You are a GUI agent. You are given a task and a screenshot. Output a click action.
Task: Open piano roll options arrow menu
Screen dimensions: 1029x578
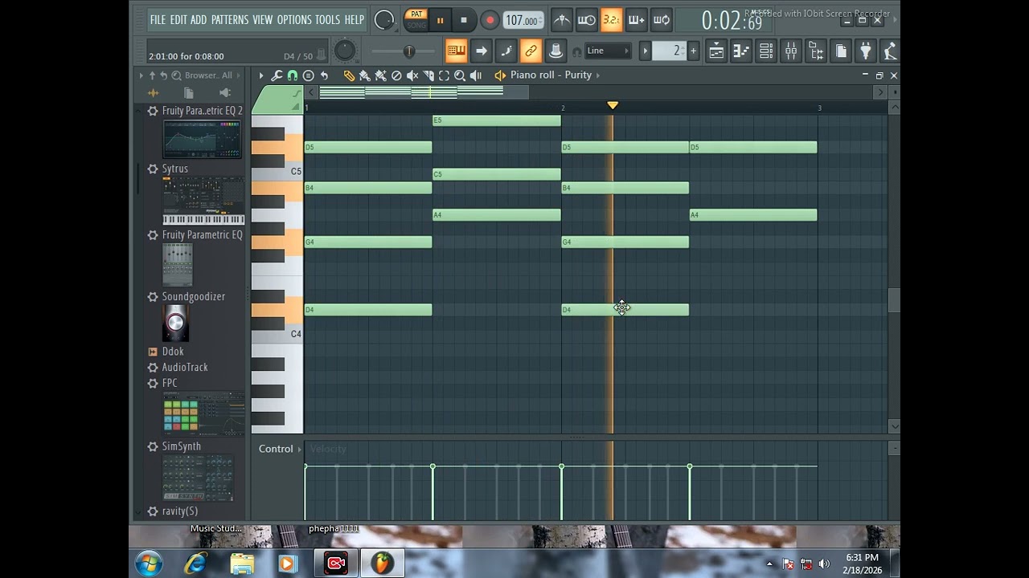point(260,75)
